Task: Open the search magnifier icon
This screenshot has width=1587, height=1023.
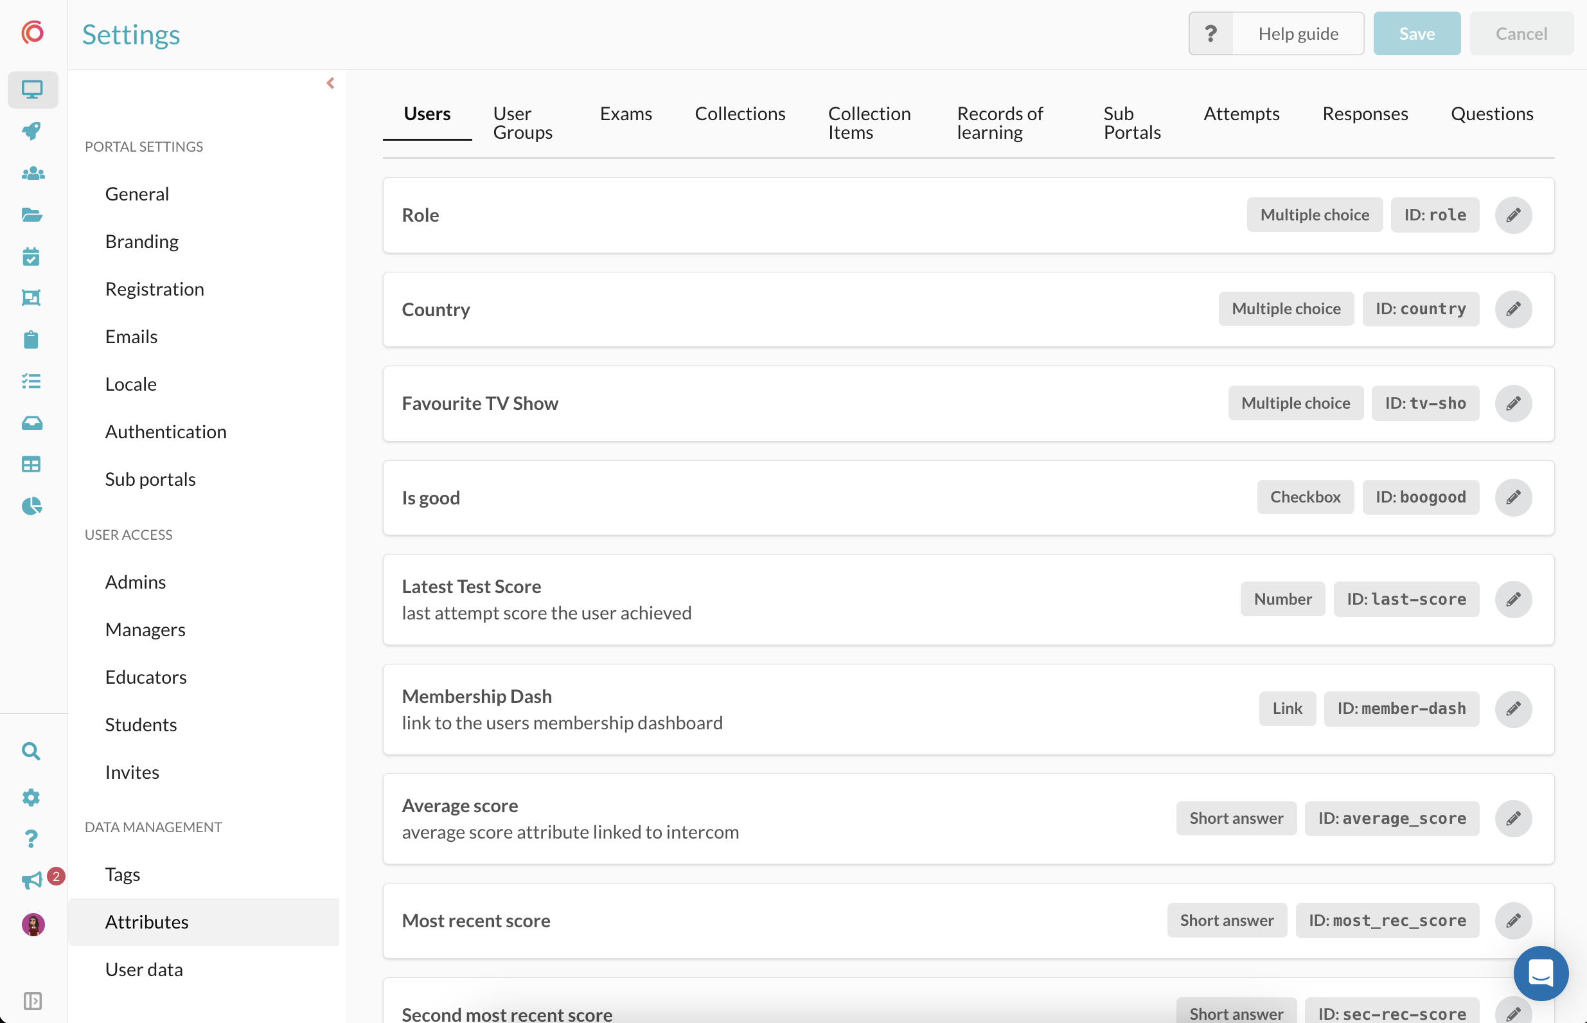Action: [x=31, y=751]
